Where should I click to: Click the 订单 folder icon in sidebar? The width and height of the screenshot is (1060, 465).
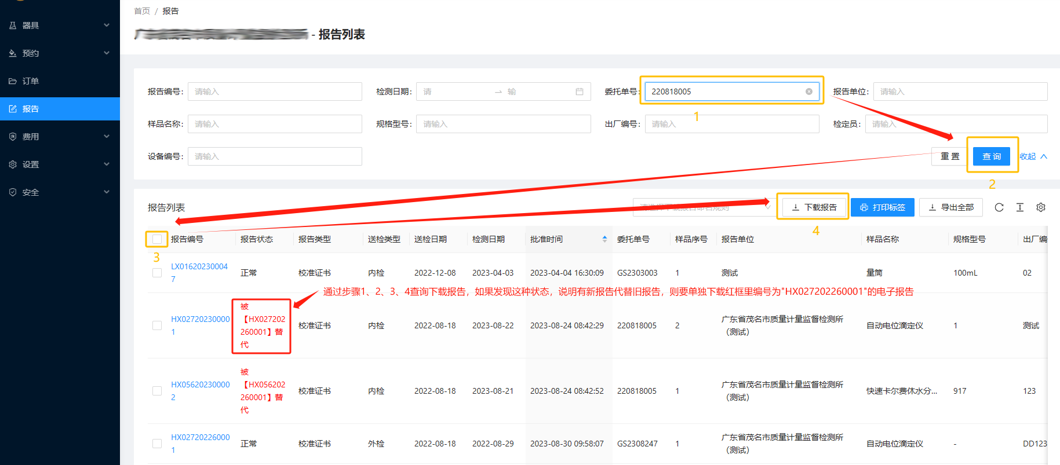tap(13, 81)
